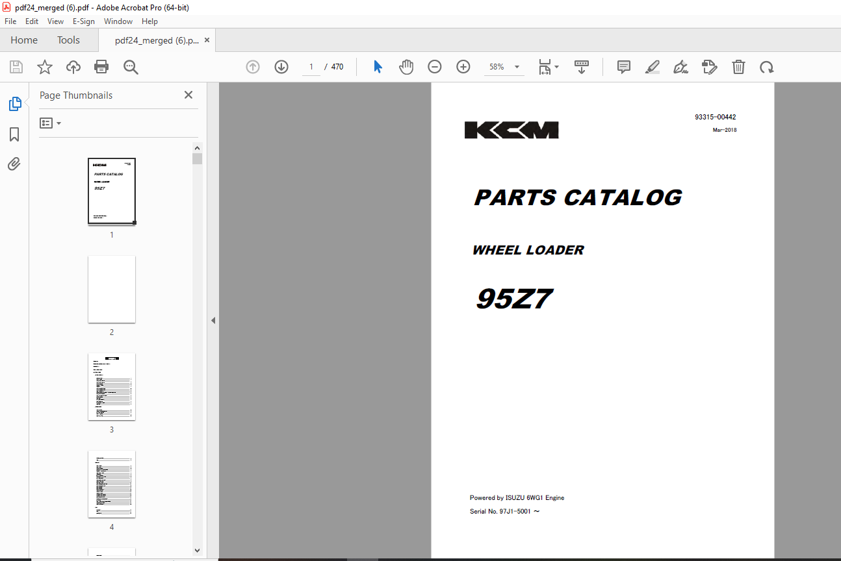This screenshot has height=561, width=841.
Task: Open the Edit menu
Action: pos(32,21)
